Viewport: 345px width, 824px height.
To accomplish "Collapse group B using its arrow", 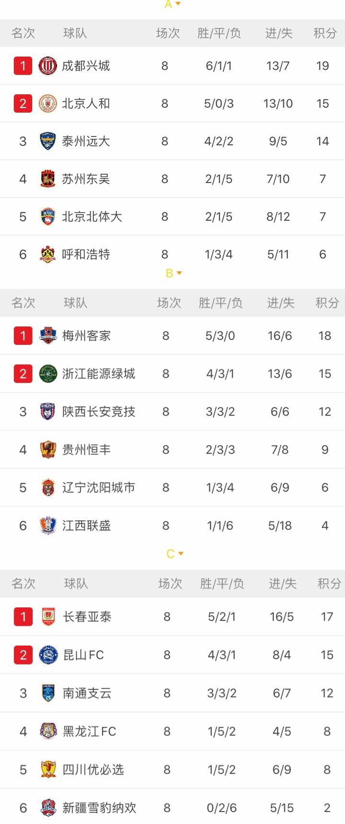I will [x=179, y=273].
